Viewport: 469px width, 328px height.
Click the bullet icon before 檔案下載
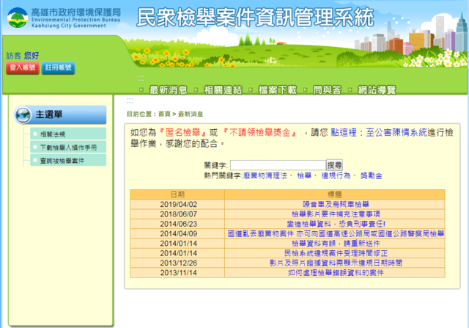pyautogui.click(x=251, y=90)
